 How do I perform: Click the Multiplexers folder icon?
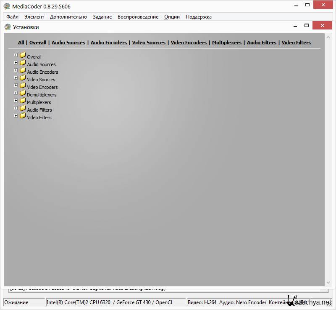click(23, 101)
